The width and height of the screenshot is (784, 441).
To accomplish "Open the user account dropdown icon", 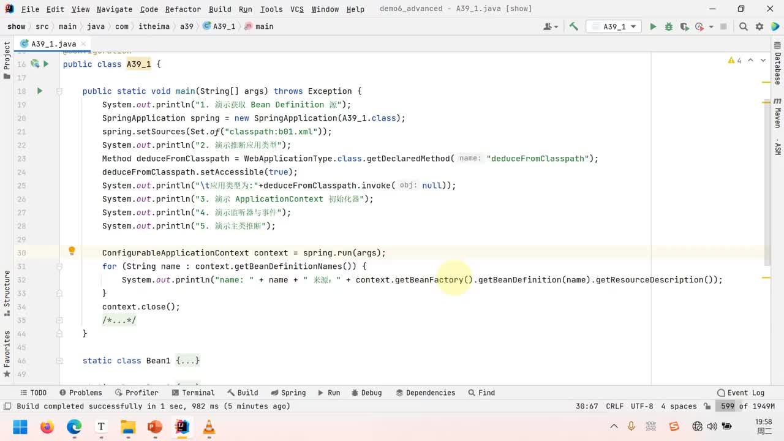I will [551, 26].
